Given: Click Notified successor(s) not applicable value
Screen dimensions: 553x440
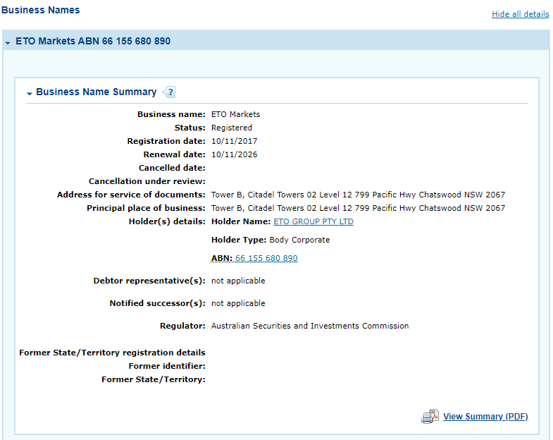Looking at the screenshot, I should point(238,303).
